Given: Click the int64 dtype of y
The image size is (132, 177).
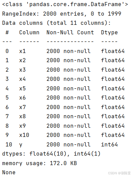Looking at the screenshot, I should pos(109,144).
